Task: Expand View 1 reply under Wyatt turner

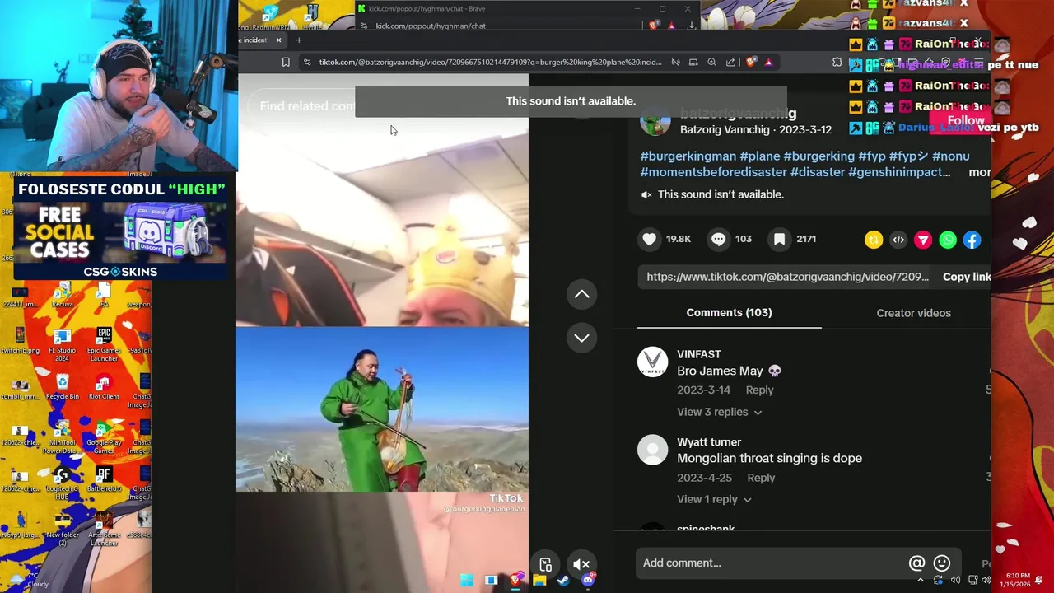Action: pos(714,499)
